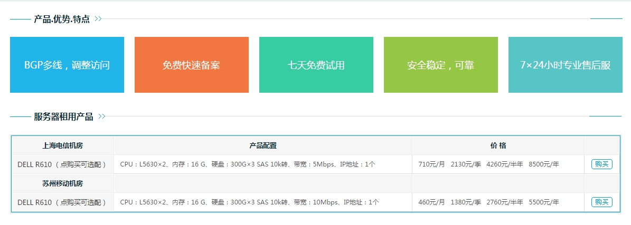
Task: Click the 4260元/半年 price
Action: 505,164
